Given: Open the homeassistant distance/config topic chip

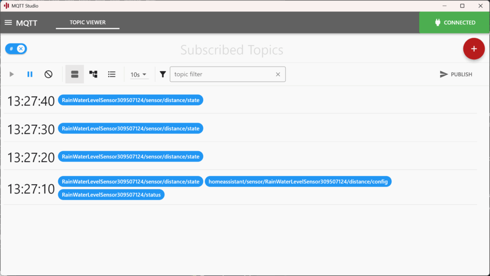Looking at the screenshot, I should [x=298, y=181].
